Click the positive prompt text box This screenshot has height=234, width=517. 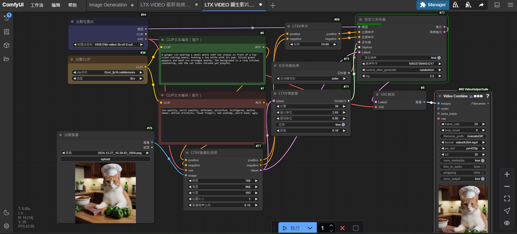[212, 67]
